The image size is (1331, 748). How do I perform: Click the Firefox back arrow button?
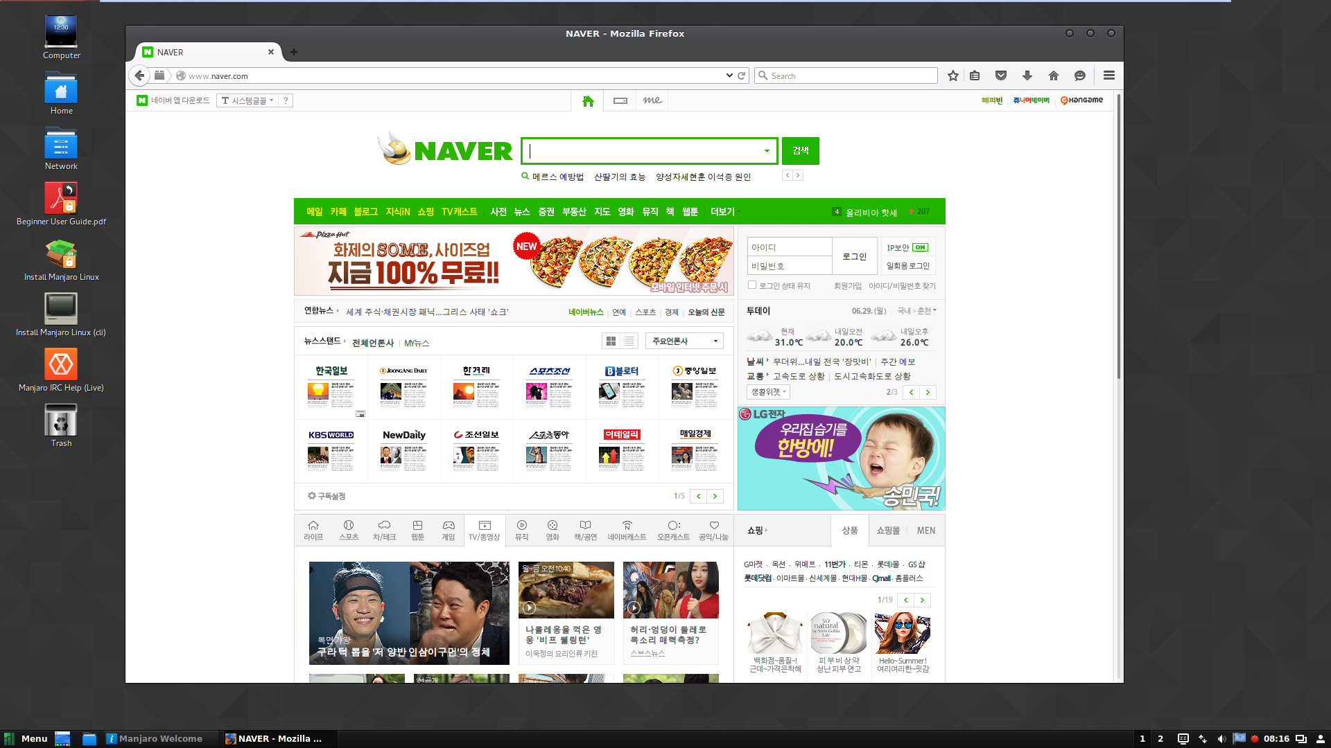click(140, 75)
